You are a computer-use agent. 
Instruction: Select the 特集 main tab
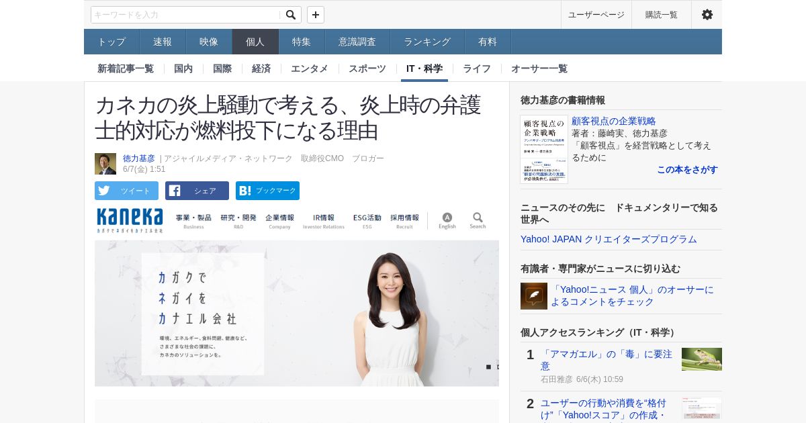click(x=302, y=42)
